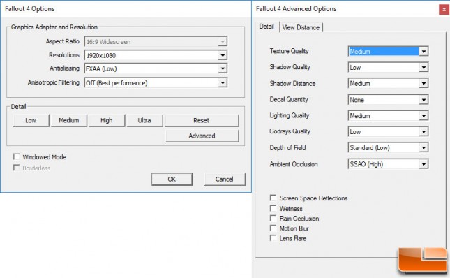Apply the High detail preset
The width and height of the screenshot is (450, 278).
tap(107, 120)
